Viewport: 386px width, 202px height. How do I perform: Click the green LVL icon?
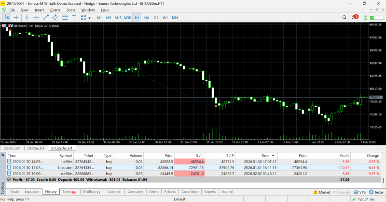click(365, 17)
